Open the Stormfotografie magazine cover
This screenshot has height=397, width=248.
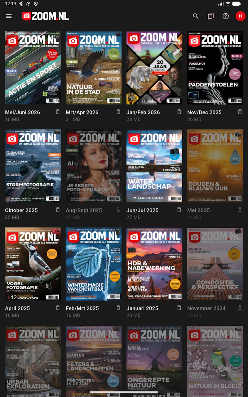(x=33, y=166)
